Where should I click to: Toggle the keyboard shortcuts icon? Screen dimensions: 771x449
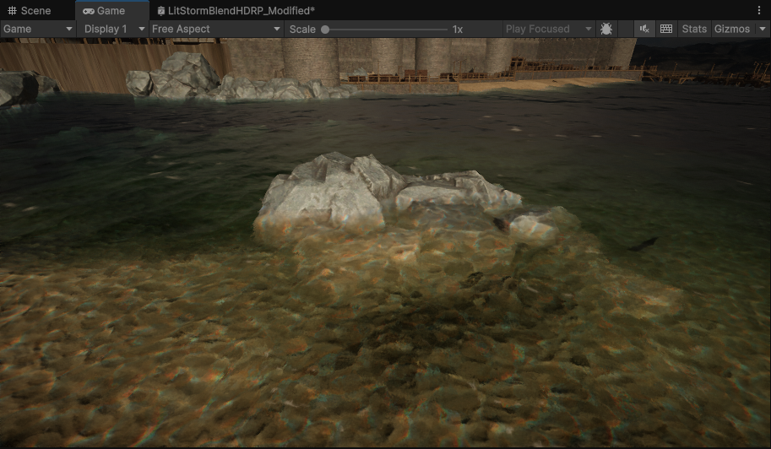pos(666,29)
